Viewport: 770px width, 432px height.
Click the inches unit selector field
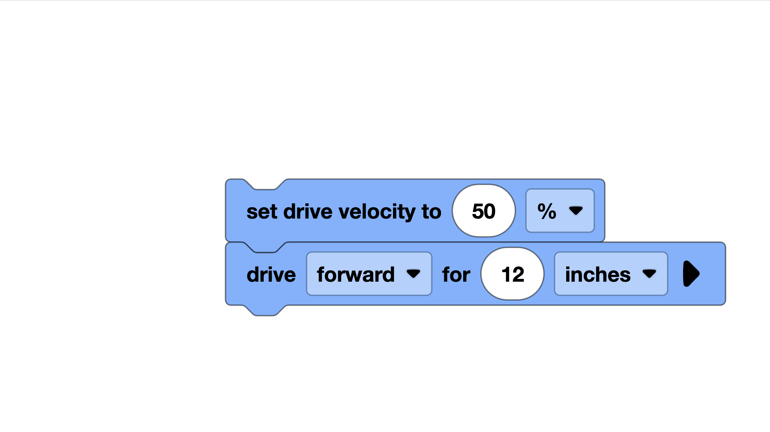(x=610, y=274)
